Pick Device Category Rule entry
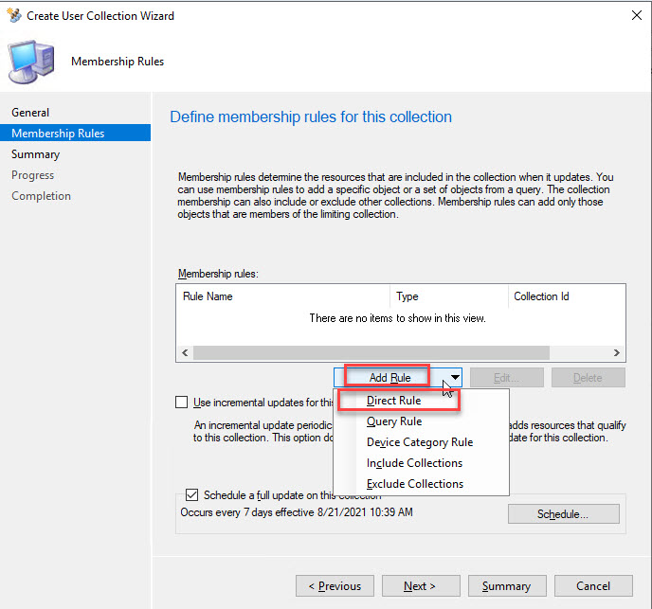Screen dimensions: 652x609 click(x=419, y=442)
